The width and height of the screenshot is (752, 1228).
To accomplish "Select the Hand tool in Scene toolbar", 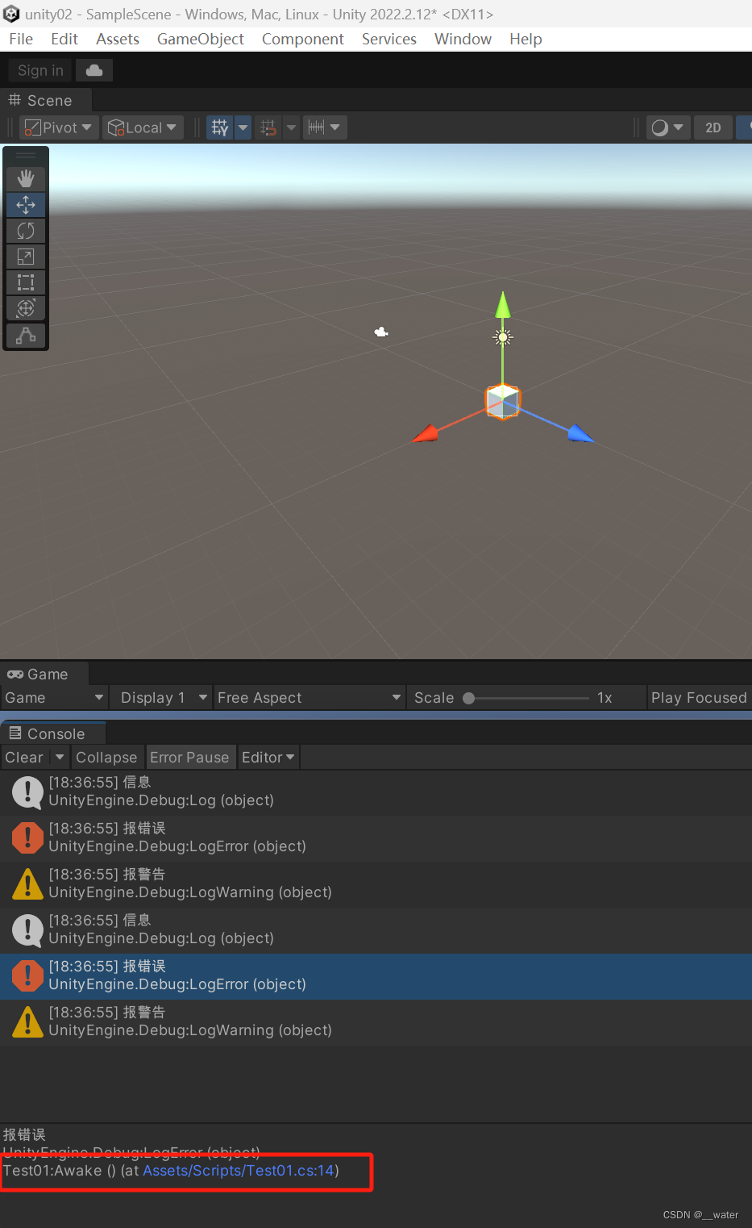I will coord(25,178).
